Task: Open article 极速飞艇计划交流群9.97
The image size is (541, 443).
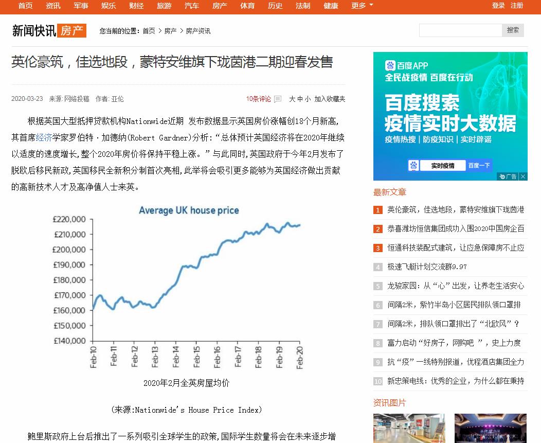Action: coord(427,267)
